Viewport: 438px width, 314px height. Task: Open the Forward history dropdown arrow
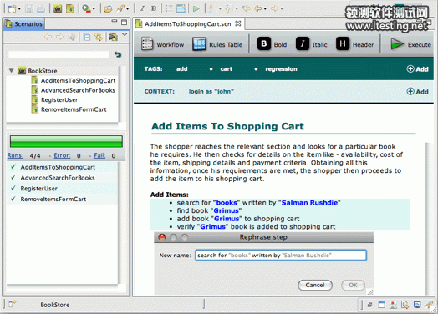282,9
